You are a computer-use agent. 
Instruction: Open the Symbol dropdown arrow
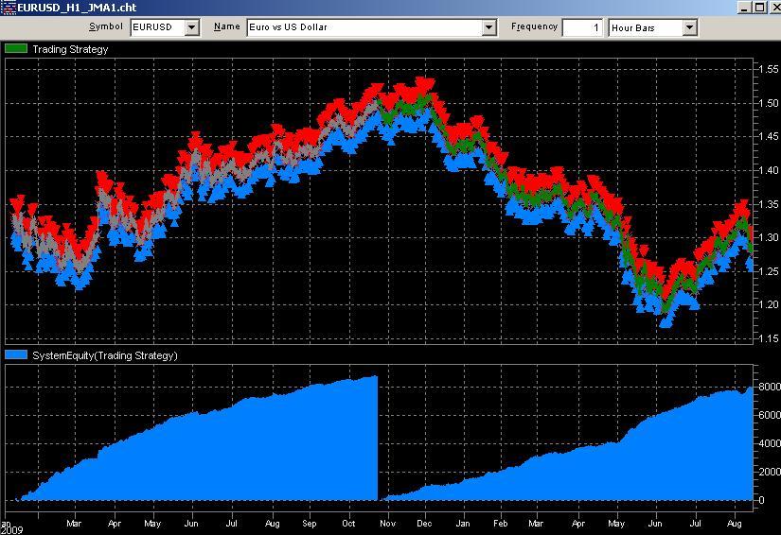[192, 27]
